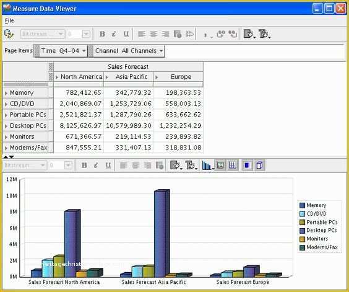
Task: Click the Sales Forecast Europe axis label
Action: click(243, 282)
